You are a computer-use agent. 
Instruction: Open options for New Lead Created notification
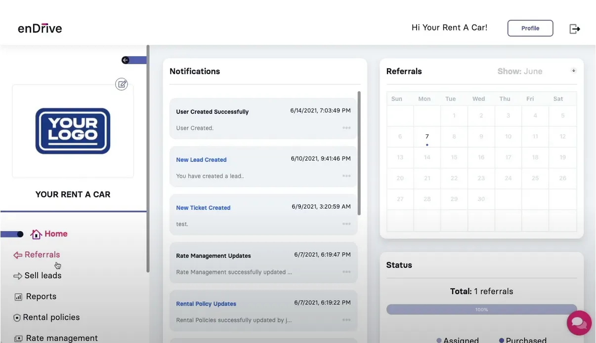[x=346, y=176]
